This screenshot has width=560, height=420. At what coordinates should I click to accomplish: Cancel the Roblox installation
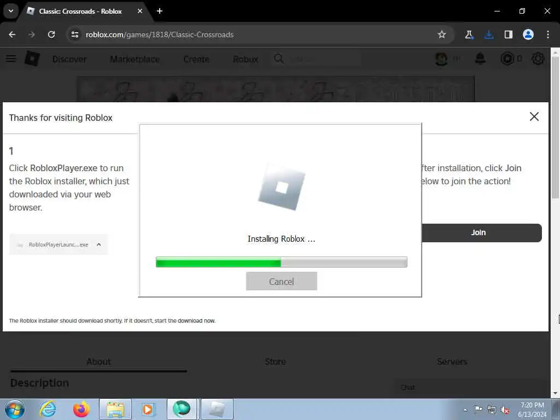coord(282,281)
